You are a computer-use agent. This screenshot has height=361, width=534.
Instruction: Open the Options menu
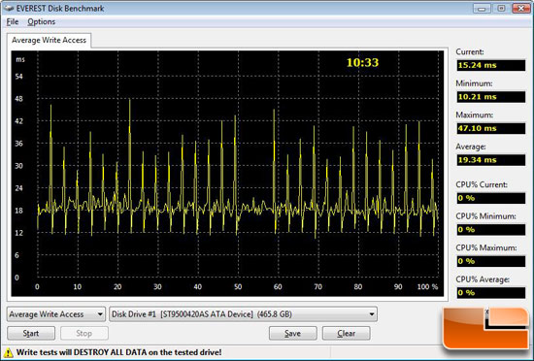(x=41, y=21)
